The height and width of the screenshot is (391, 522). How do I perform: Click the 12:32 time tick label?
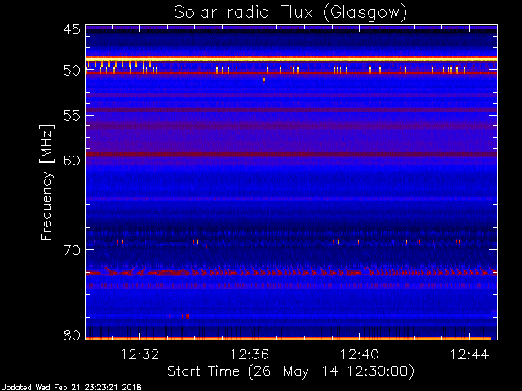[x=139, y=354]
